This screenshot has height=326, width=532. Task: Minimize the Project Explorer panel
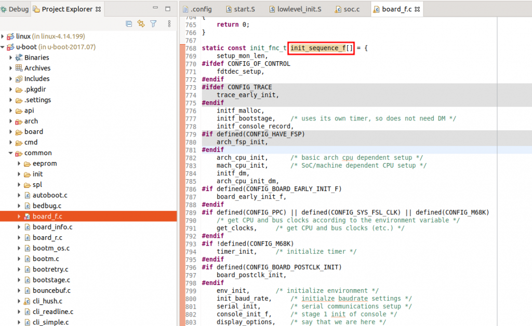point(156,9)
